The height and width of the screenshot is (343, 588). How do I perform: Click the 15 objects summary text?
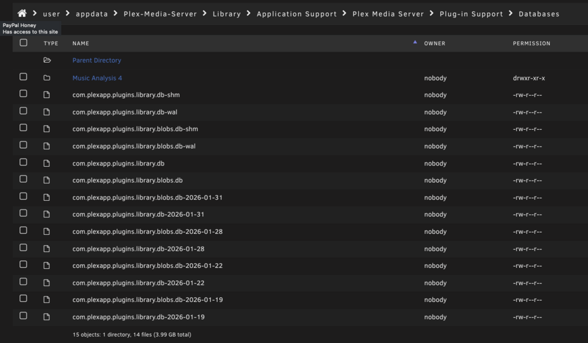coord(132,334)
